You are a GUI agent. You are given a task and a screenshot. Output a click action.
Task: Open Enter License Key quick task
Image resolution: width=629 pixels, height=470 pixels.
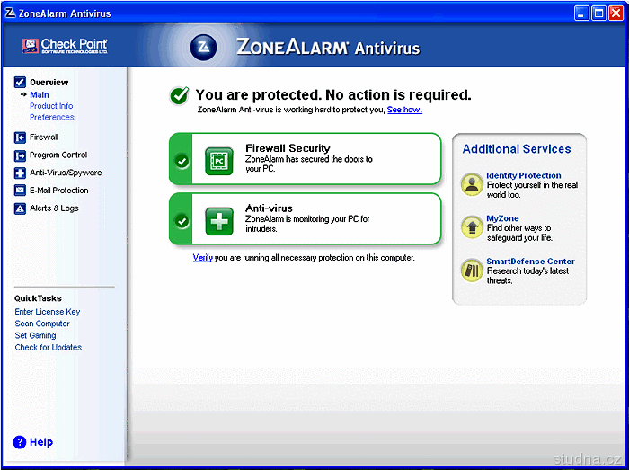pos(48,312)
